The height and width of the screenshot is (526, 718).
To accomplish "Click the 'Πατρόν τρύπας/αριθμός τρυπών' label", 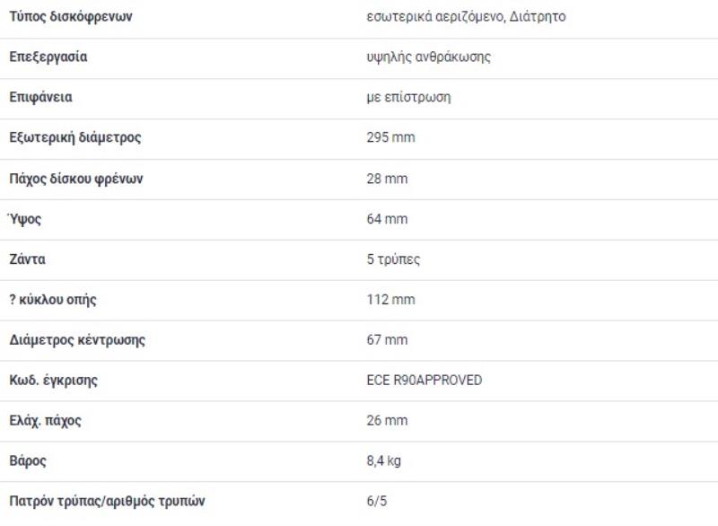I will pos(107,502).
